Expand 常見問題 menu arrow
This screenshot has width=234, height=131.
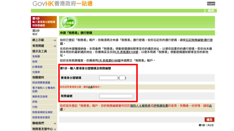pos(55,46)
